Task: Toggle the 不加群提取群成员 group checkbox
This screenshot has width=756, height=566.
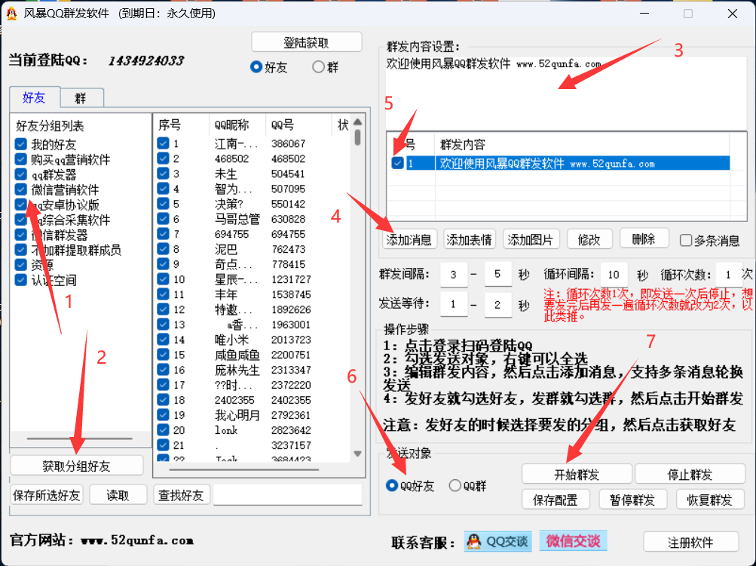Action: (x=21, y=250)
